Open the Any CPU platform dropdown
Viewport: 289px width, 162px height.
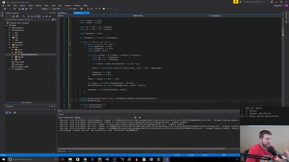60,9
